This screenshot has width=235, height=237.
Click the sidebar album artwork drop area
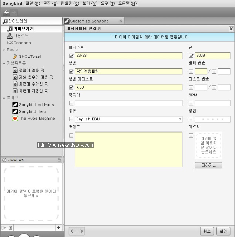coord(31,193)
